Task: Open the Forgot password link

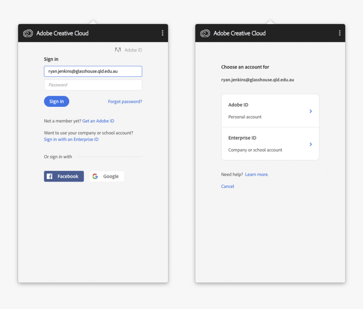Action: (x=125, y=102)
